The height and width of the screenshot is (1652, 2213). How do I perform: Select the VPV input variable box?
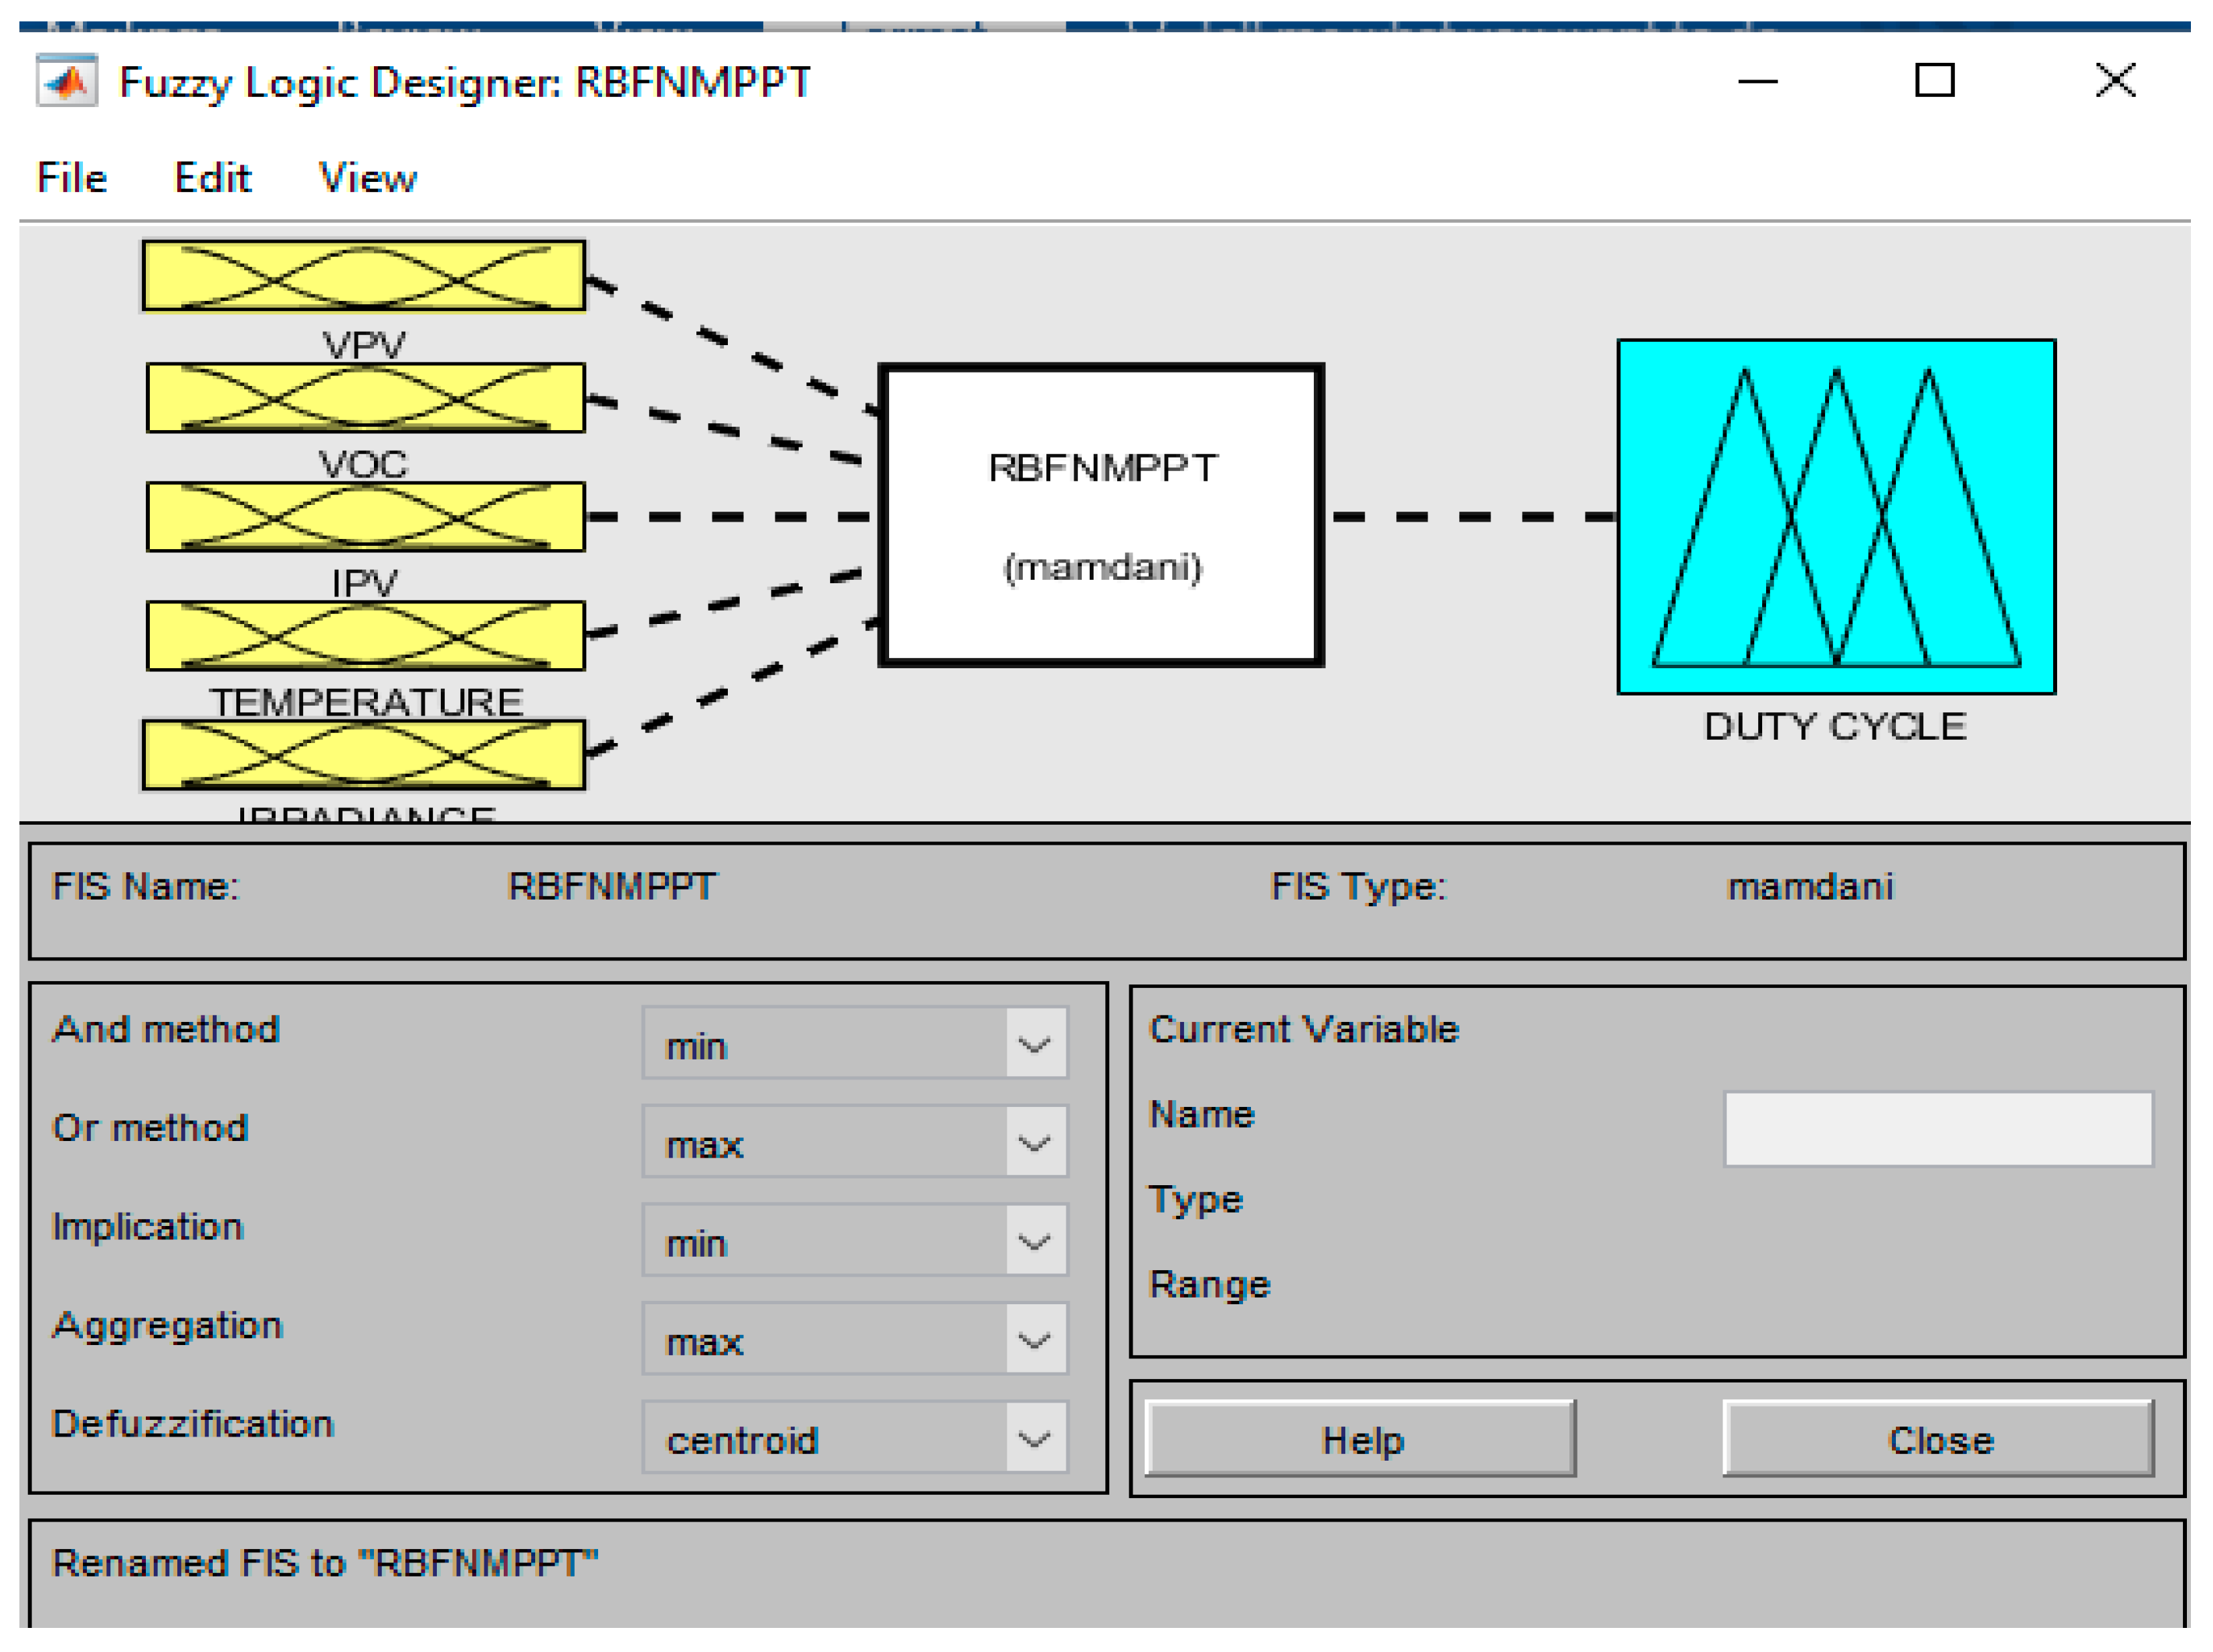(363, 276)
